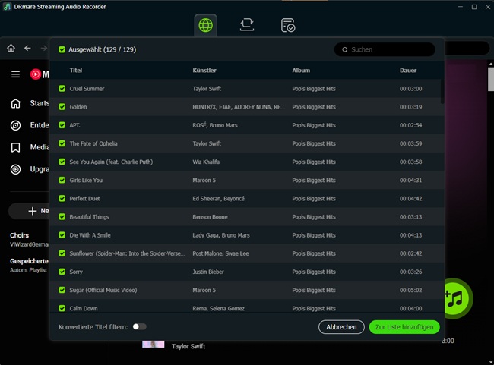The height and width of the screenshot is (365, 494).
Task: Click artist Benson Boone
Action: (x=210, y=217)
